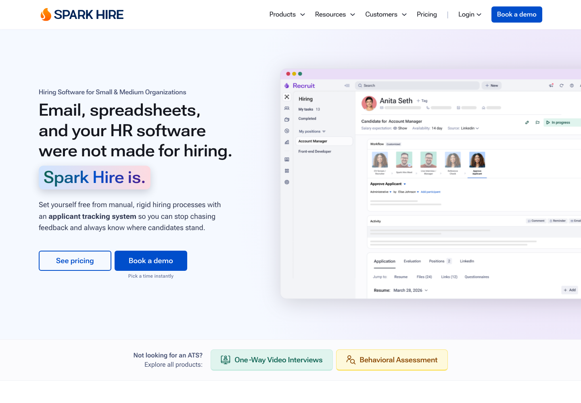Click the edit pencil icon for candidate
The width and height of the screenshot is (581, 403).
click(x=527, y=123)
